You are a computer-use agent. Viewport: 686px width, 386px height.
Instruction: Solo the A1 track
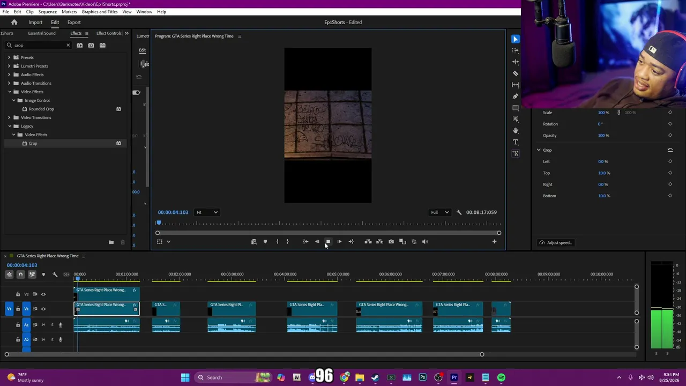(x=52, y=325)
